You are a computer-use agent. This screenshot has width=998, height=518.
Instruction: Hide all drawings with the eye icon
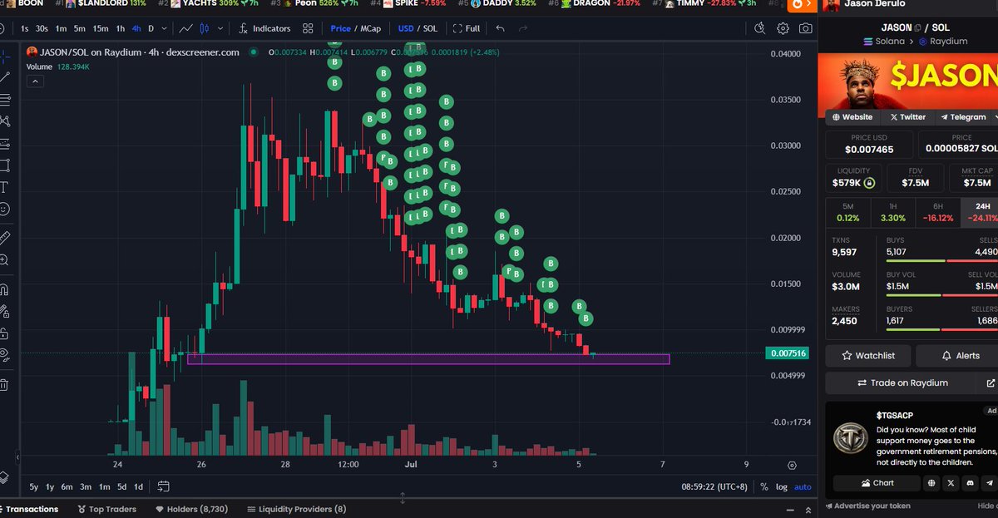(x=5, y=355)
